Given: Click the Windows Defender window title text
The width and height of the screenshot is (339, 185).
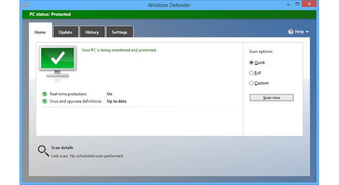Looking at the screenshot, I should [x=169, y=5].
